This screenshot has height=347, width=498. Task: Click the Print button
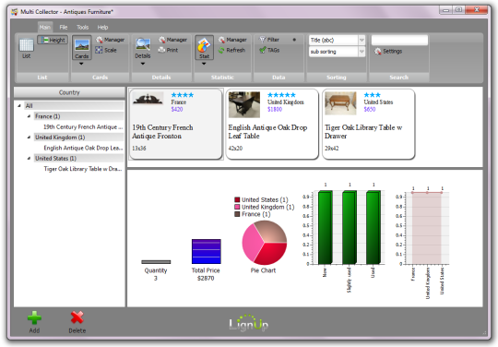click(169, 50)
